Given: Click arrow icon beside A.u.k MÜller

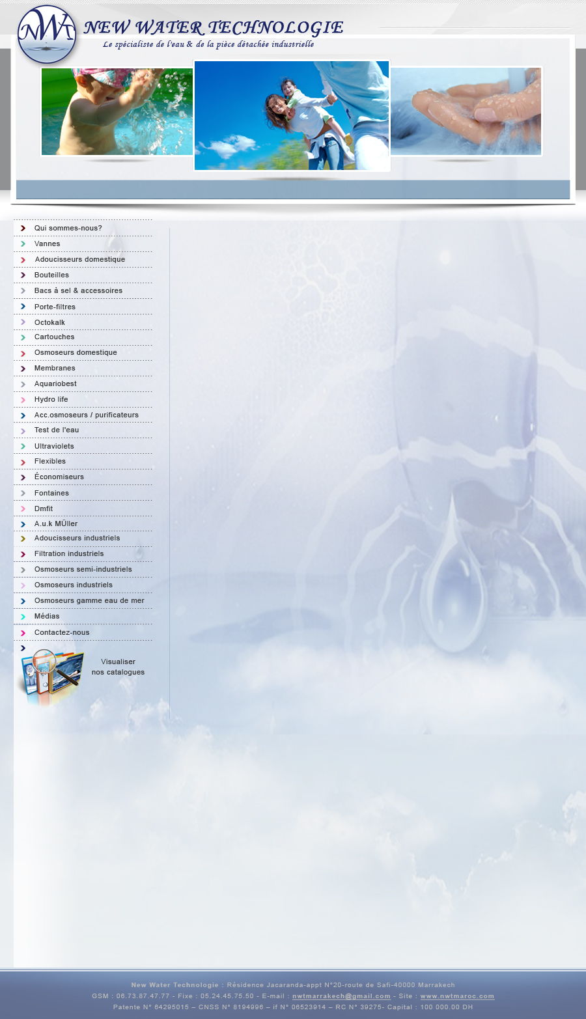Looking at the screenshot, I should point(23,524).
